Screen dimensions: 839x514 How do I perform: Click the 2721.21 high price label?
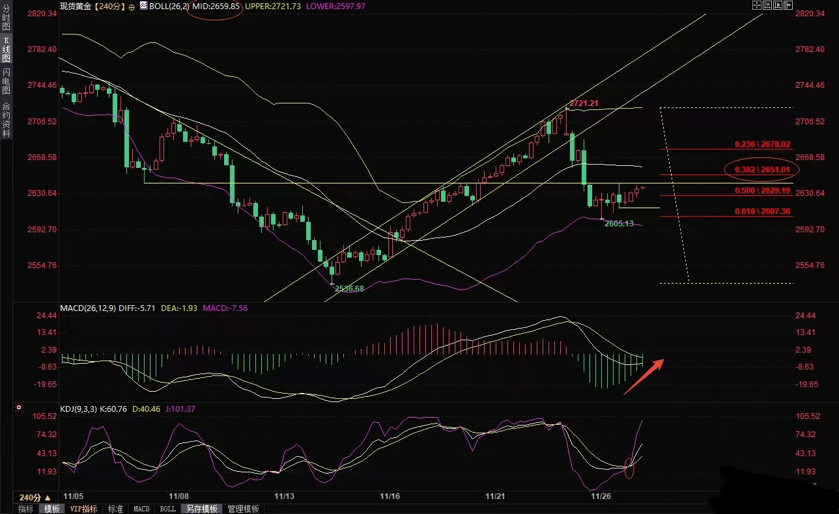click(x=584, y=103)
